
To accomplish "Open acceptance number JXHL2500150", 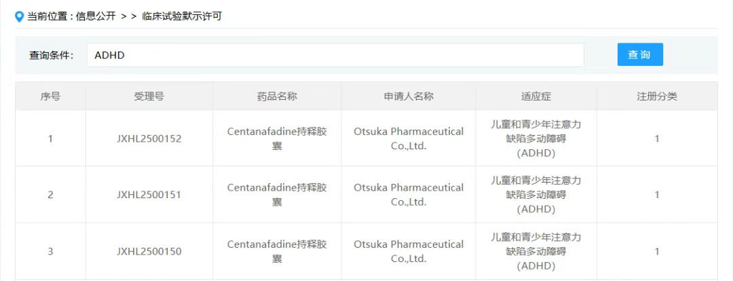I will pyautogui.click(x=149, y=251).
